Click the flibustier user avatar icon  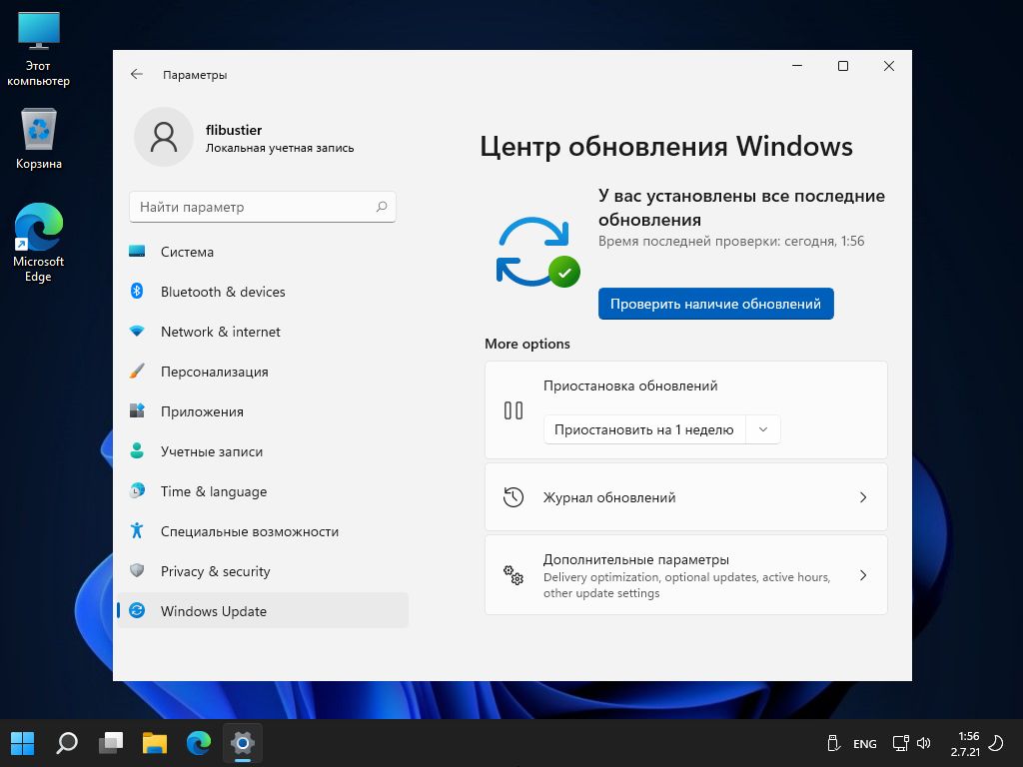tap(163, 137)
